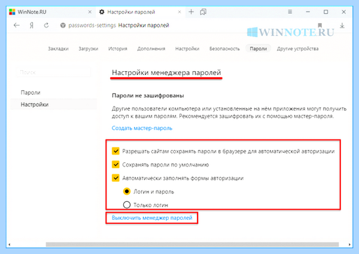
Task: Uncheck Разрешать сайтам сохранять пароли checkbox
Action: 115,151
